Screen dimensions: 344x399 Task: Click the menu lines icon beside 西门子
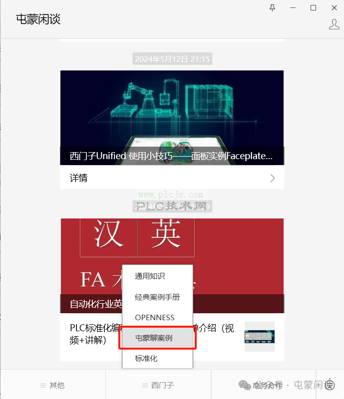click(145, 386)
